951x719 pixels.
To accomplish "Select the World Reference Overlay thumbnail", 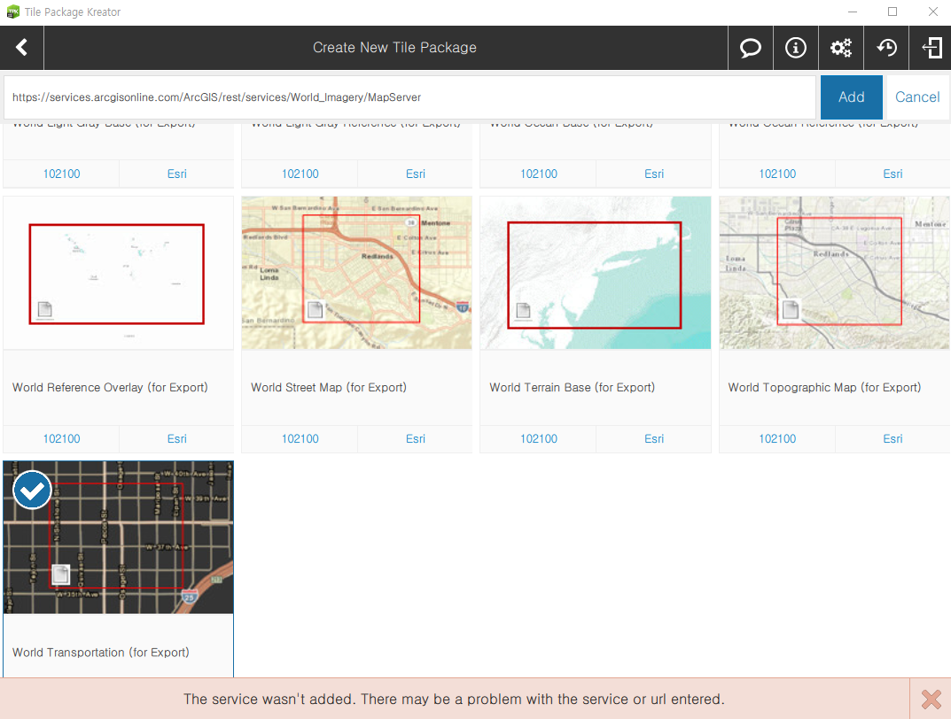I will 118,273.
